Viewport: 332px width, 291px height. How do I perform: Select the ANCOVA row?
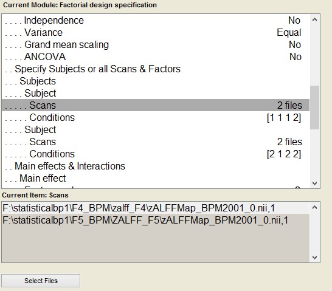coord(156,56)
